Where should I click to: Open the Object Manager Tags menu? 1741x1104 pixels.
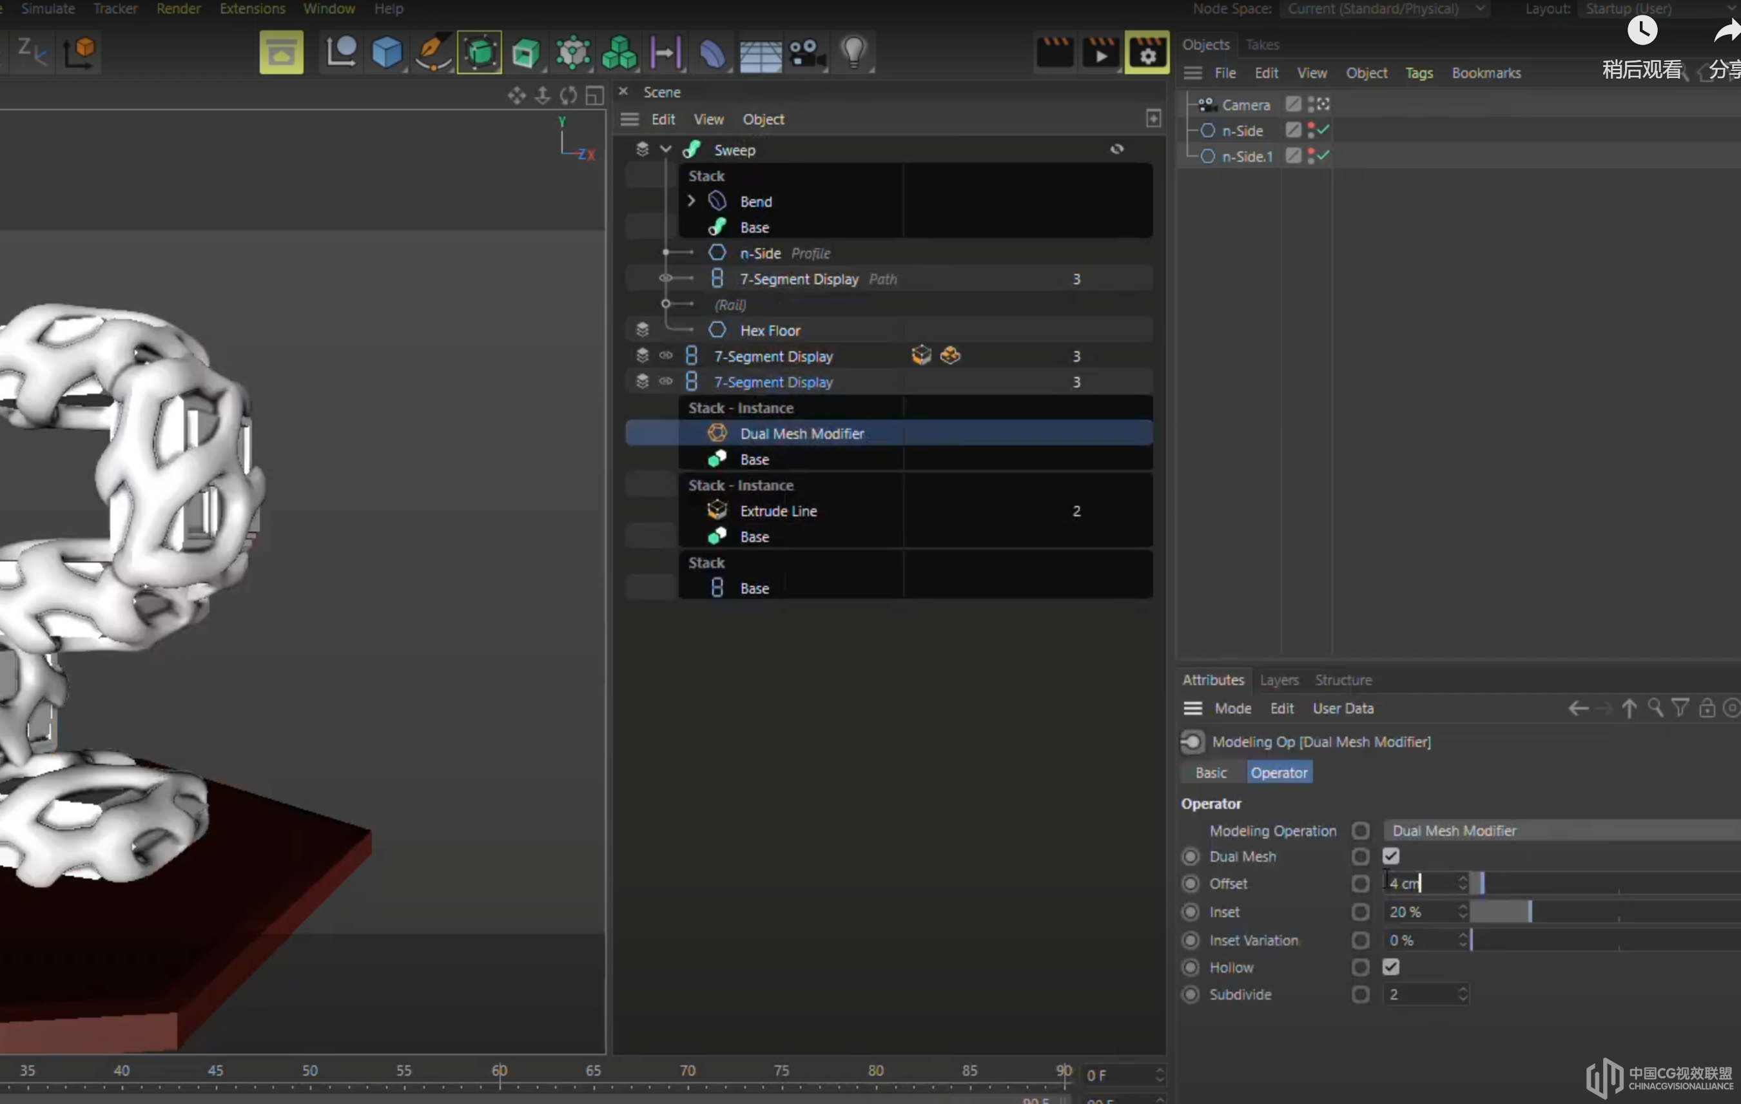pos(1419,73)
